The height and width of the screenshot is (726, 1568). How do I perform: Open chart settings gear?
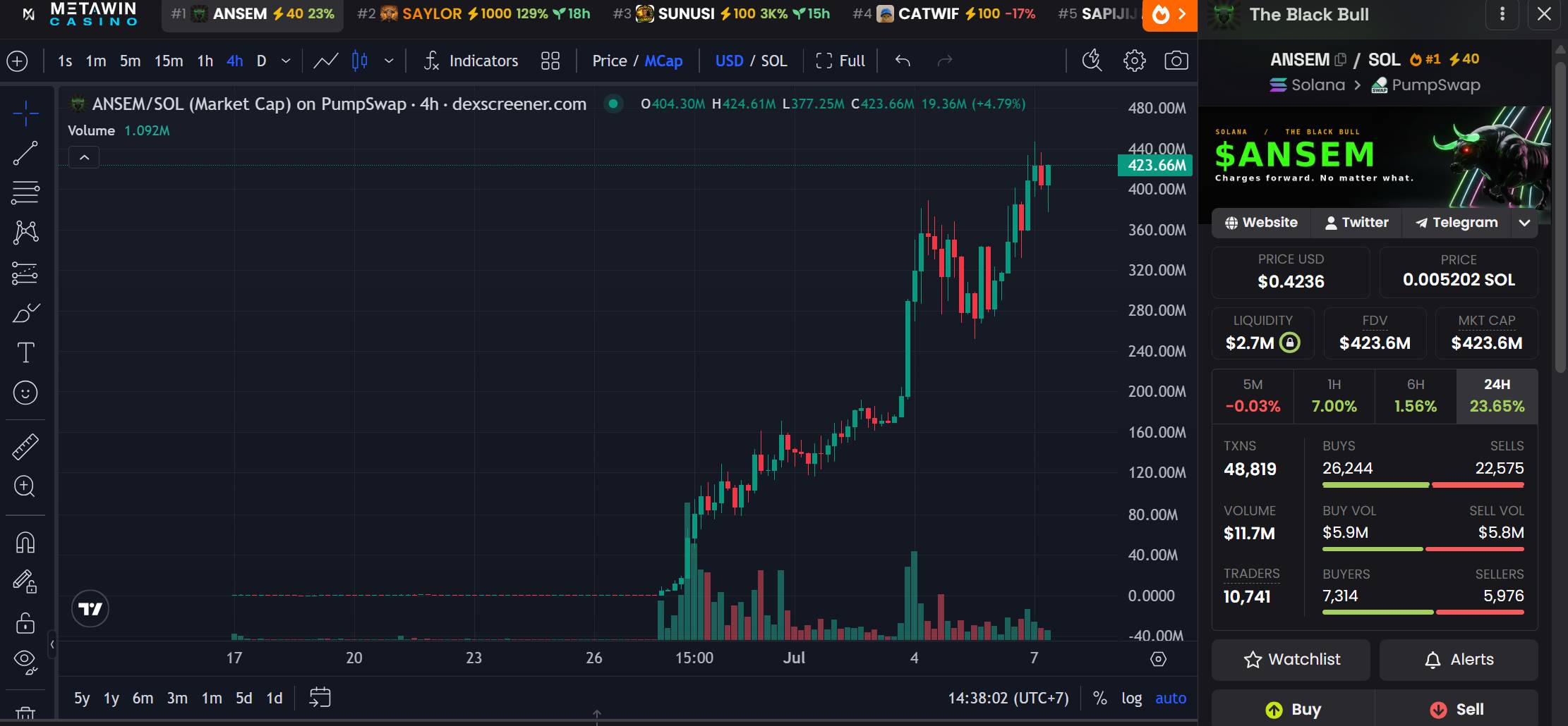point(1134,61)
